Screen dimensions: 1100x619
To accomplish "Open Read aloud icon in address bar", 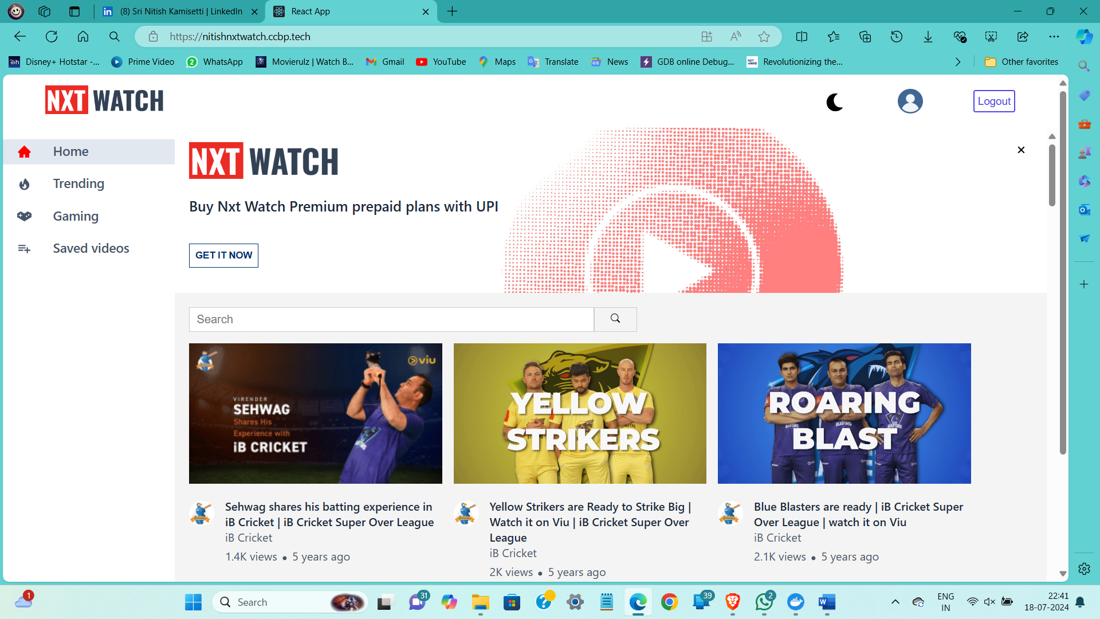I will coord(736,37).
